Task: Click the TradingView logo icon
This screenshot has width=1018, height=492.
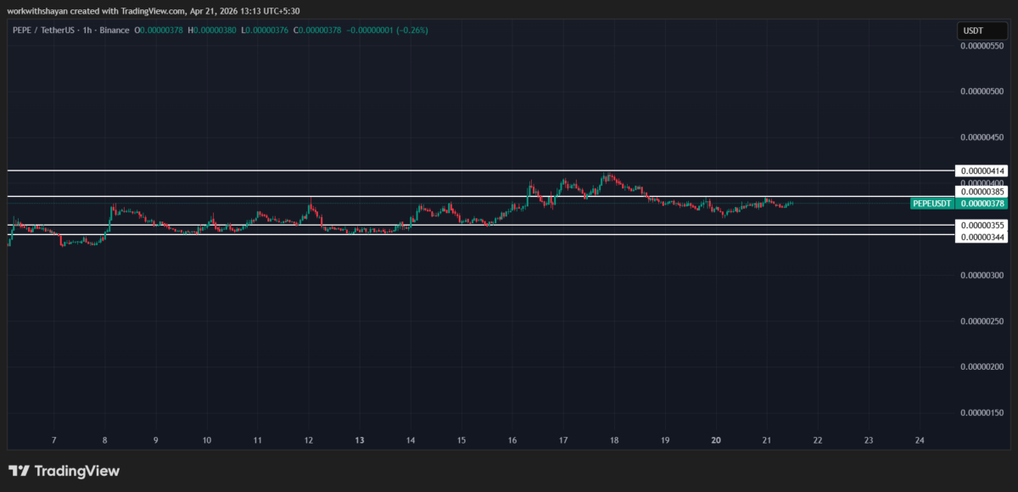Action: [19, 471]
